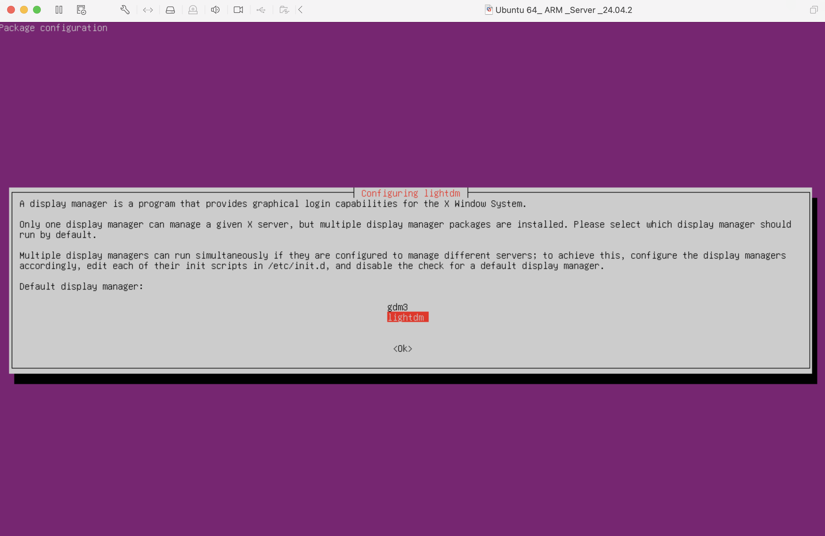The image size is (825, 536).
Task: Select gdm3 as default display manager
Action: pos(397,307)
